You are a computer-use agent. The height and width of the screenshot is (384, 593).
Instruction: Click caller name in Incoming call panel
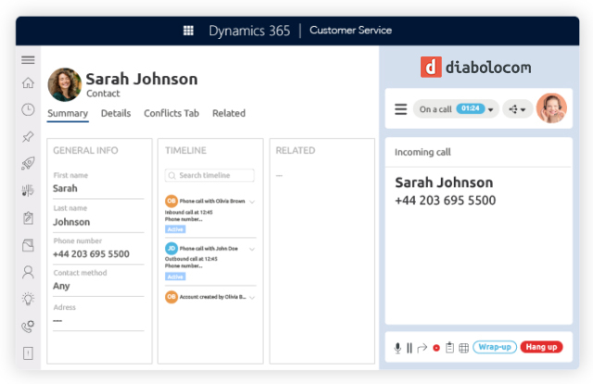click(x=444, y=183)
